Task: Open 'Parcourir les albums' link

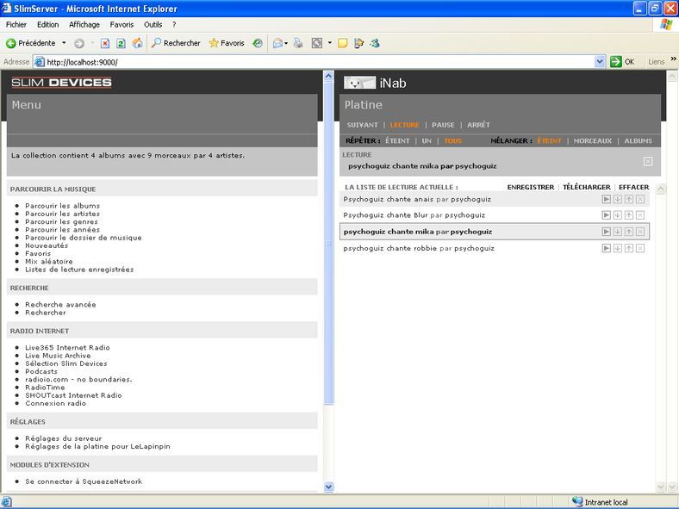Action: pos(62,206)
